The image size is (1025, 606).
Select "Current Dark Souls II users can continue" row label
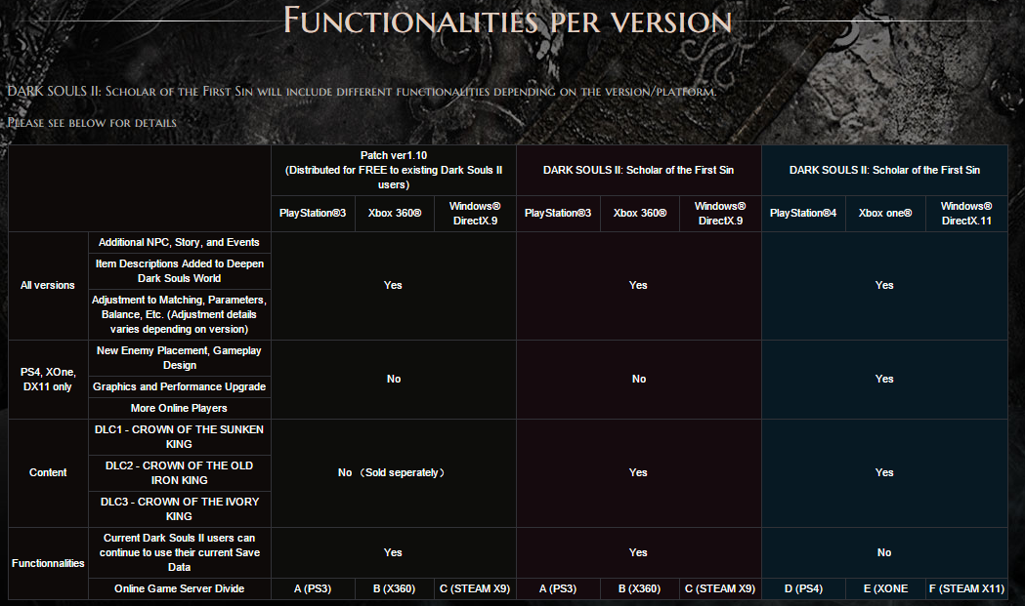pyautogui.click(x=179, y=552)
